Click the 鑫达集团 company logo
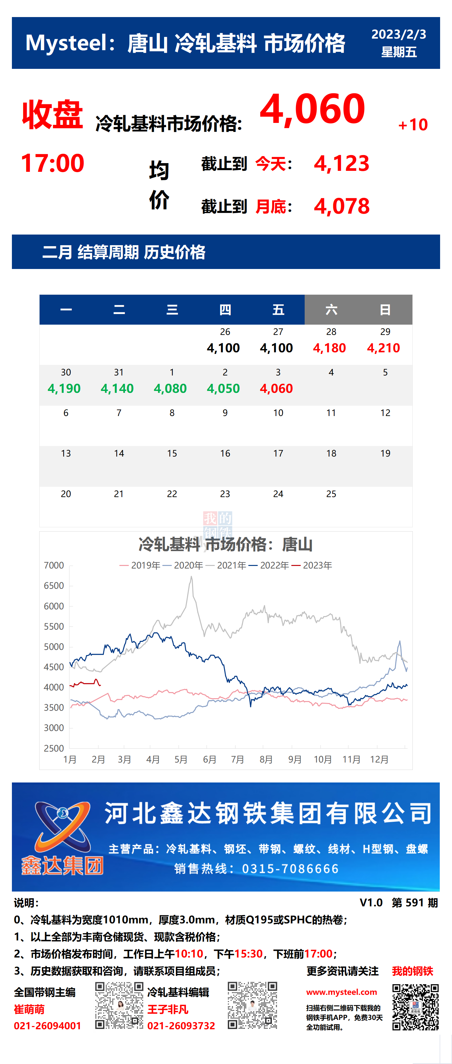This screenshot has width=452, height=1064. coord(62,838)
